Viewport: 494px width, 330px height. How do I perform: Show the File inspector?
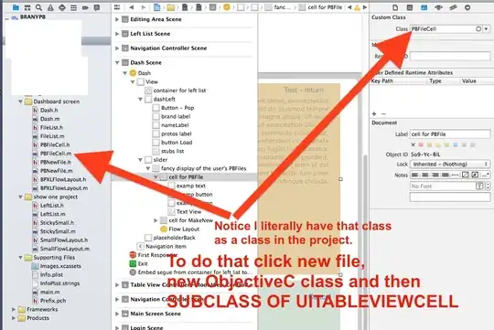coord(395,7)
